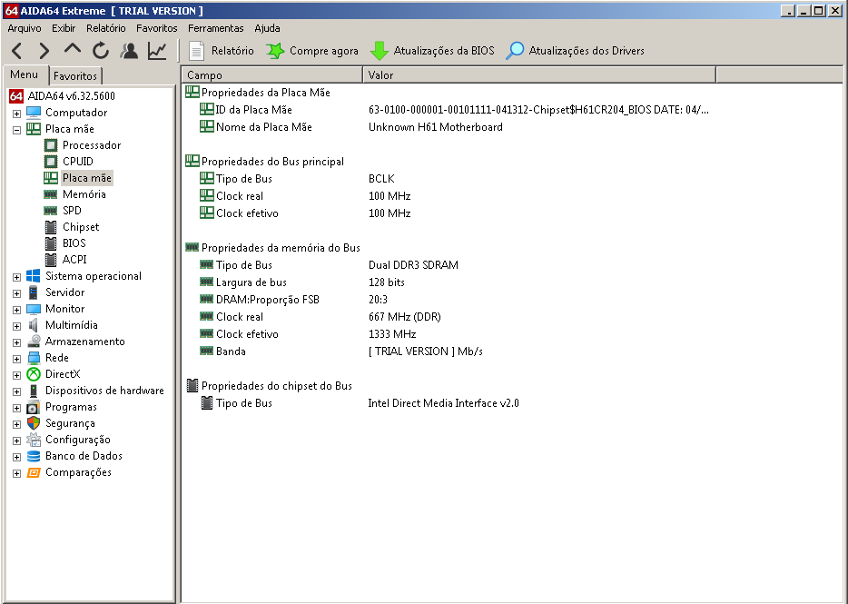Select the Memória module icon in the tree
The height and width of the screenshot is (604, 848).
50,194
